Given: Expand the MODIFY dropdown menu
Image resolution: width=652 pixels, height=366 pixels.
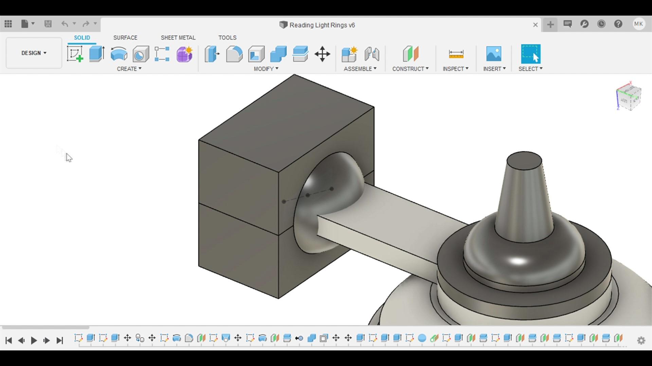Looking at the screenshot, I should click(266, 69).
